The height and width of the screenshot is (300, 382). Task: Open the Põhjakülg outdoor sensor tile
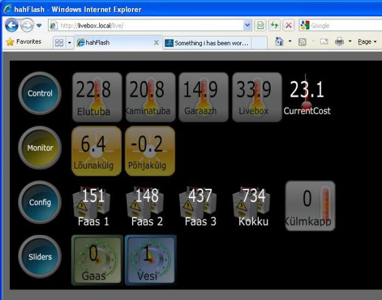150,151
